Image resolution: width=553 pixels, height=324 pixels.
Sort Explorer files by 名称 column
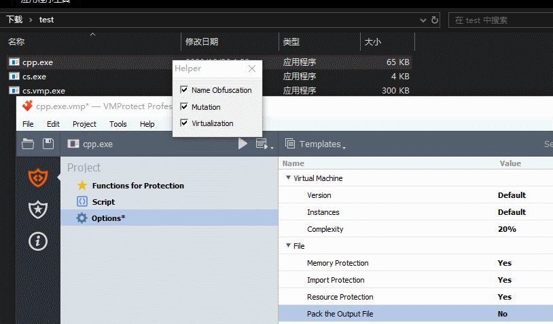point(16,42)
